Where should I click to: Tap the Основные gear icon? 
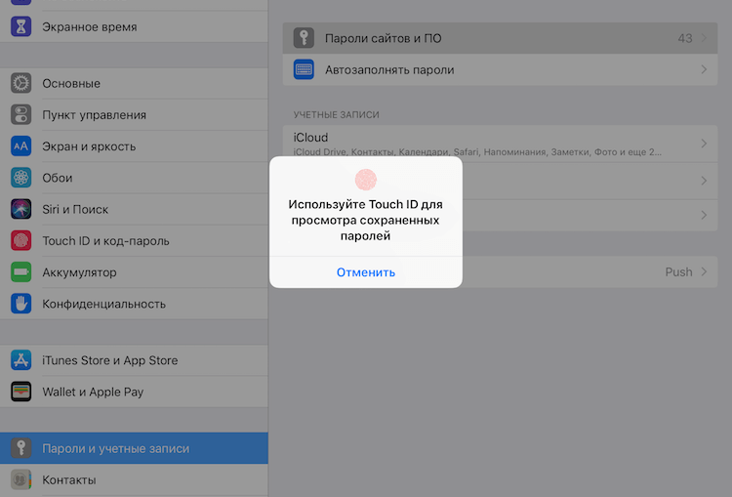[21, 83]
